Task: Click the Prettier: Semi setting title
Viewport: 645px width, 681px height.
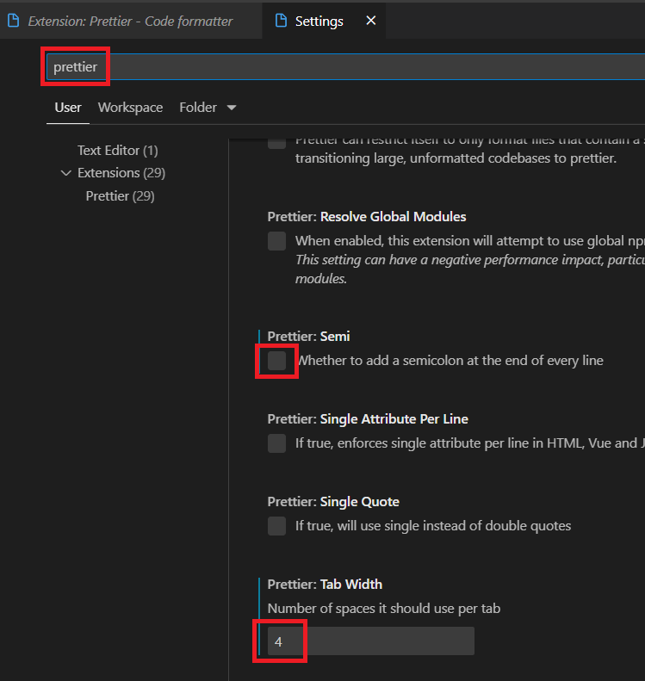Action: tap(309, 336)
